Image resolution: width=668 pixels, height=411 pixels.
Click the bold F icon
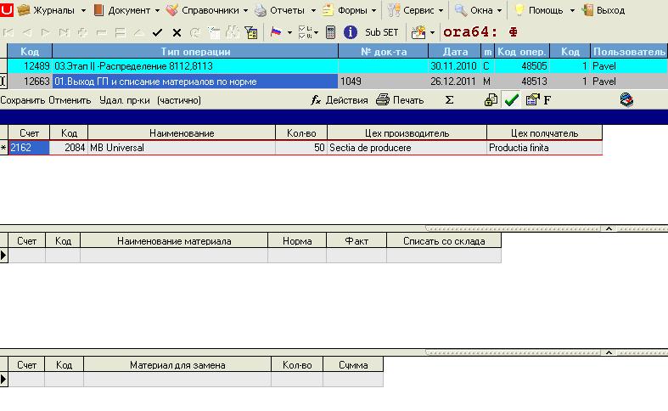[x=547, y=100]
